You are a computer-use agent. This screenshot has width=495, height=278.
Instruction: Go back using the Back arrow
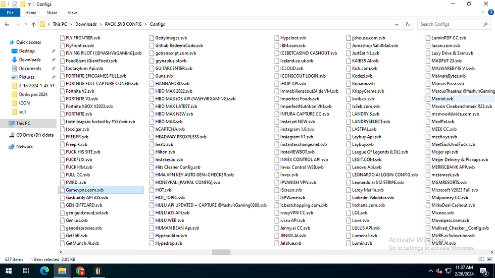[x=7, y=24]
